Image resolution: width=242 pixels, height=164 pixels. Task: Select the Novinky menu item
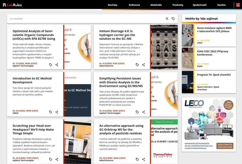tap(113, 5)
